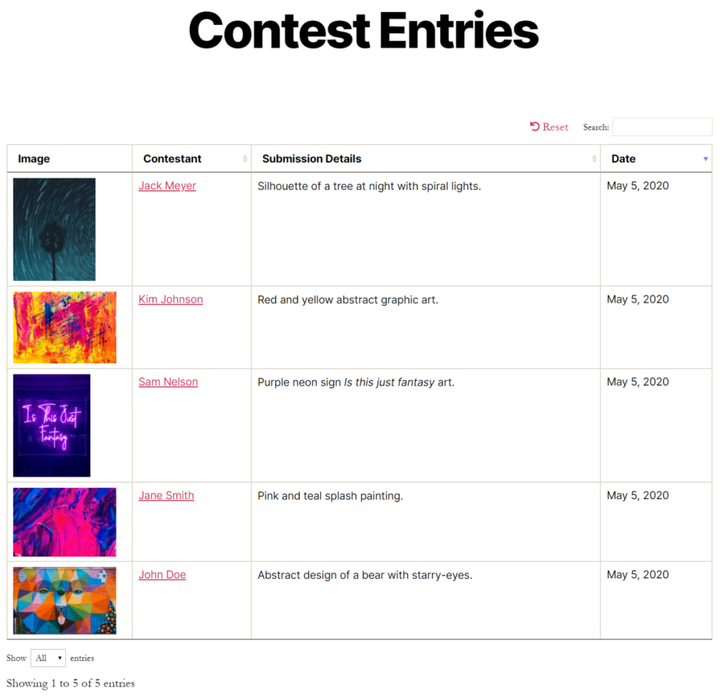
Task: Click the pink and teal splash thumbnail
Action: (64, 521)
